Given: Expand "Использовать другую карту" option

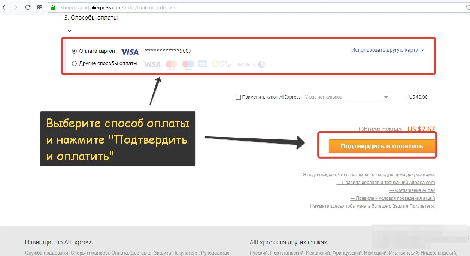Looking at the screenshot, I should coord(388,50).
